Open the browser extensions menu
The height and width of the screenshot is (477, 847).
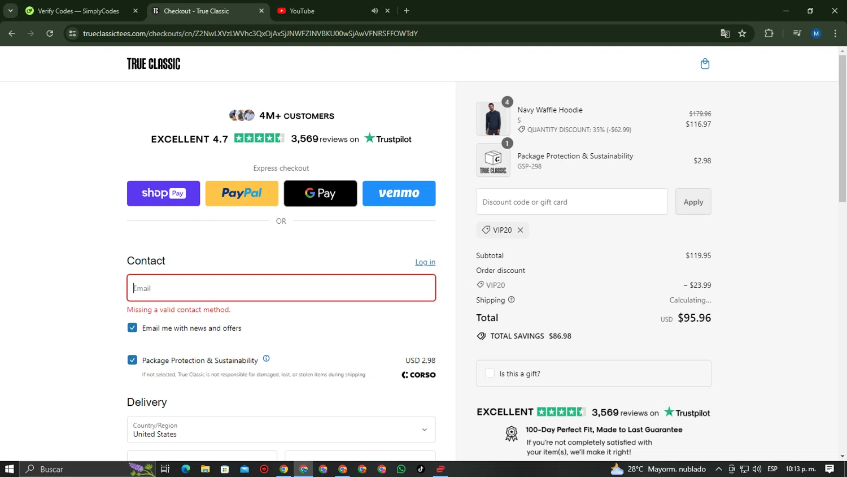pos(769,33)
